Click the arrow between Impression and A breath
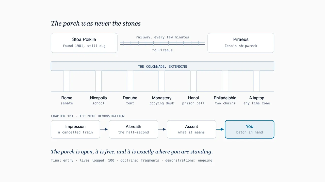 [x=104, y=129]
